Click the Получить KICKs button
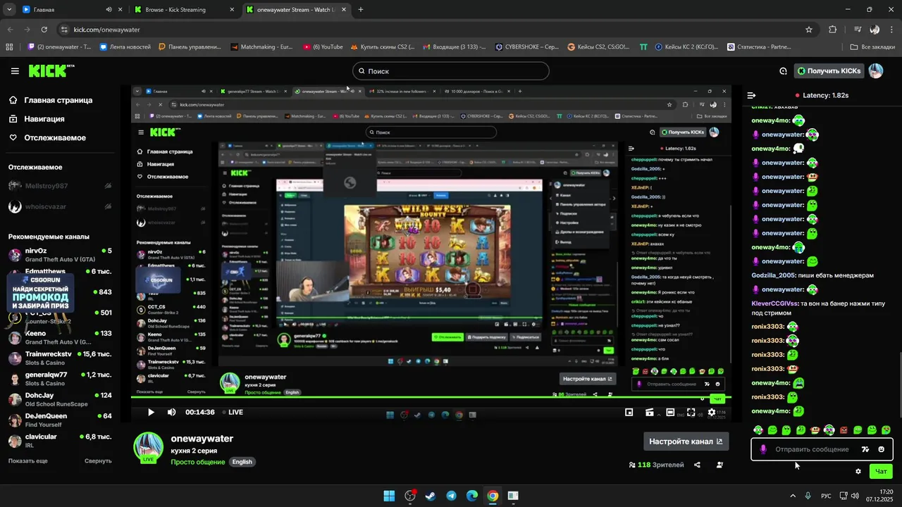 coord(829,71)
